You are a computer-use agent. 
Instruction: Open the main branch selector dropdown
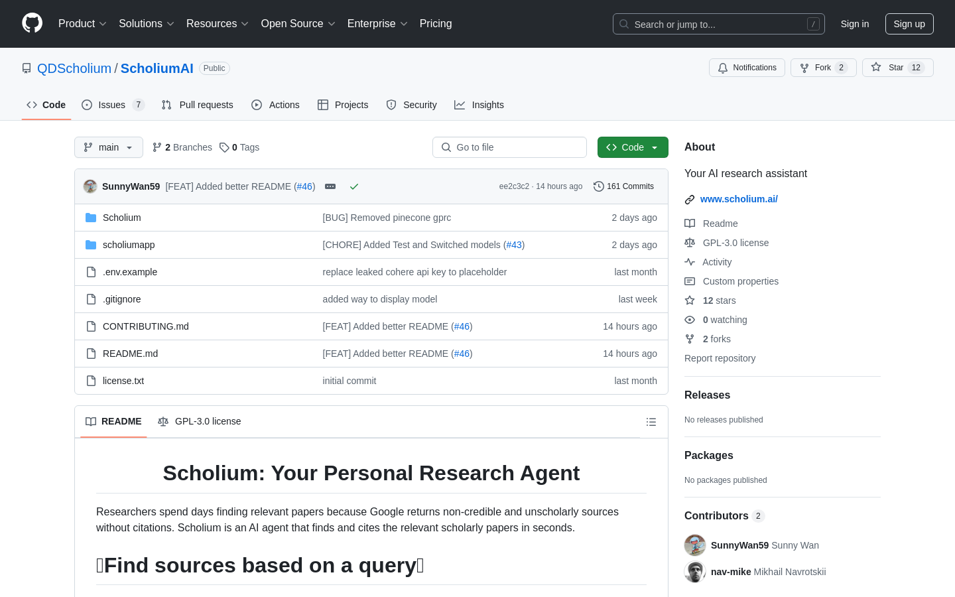tap(109, 147)
